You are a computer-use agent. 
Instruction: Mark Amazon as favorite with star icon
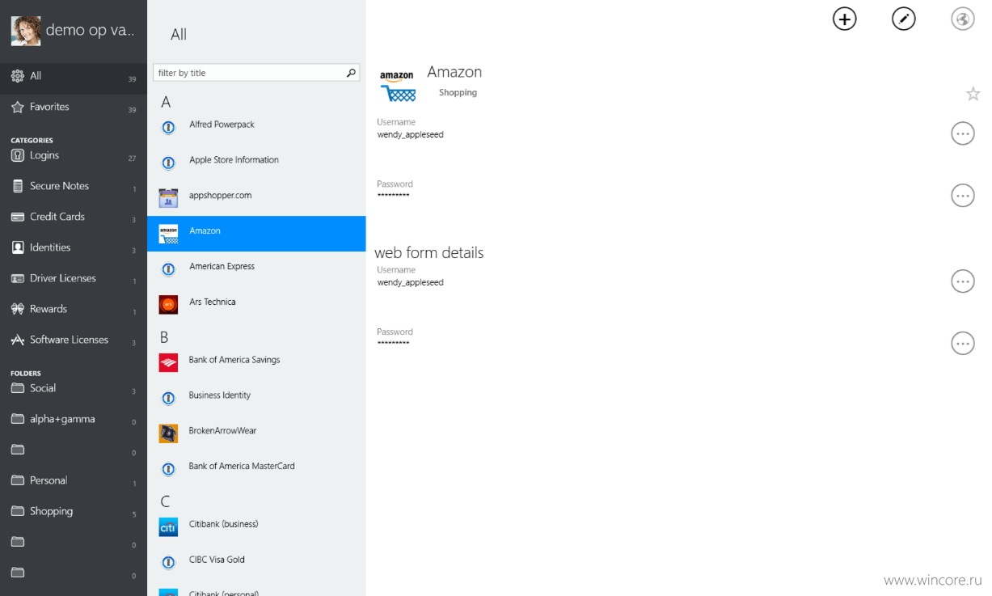click(x=973, y=95)
